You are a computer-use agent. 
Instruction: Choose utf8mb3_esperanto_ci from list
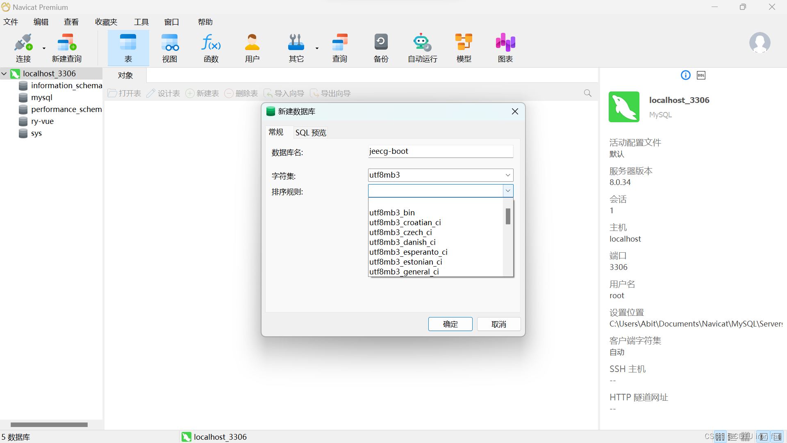(436, 252)
